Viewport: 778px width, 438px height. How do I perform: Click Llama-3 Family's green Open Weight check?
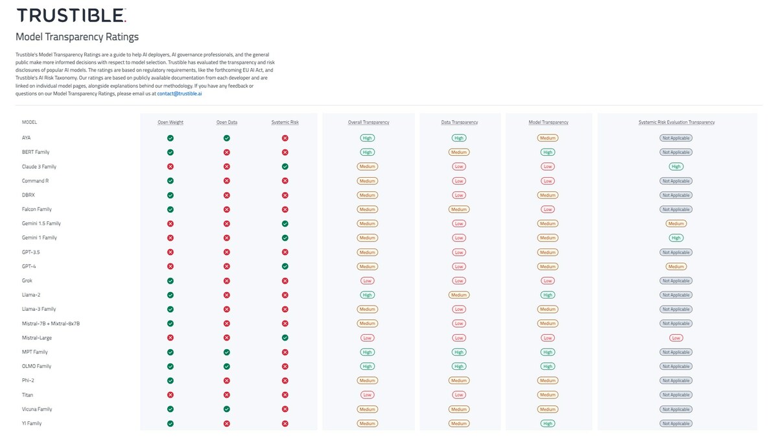pos(171,310)
